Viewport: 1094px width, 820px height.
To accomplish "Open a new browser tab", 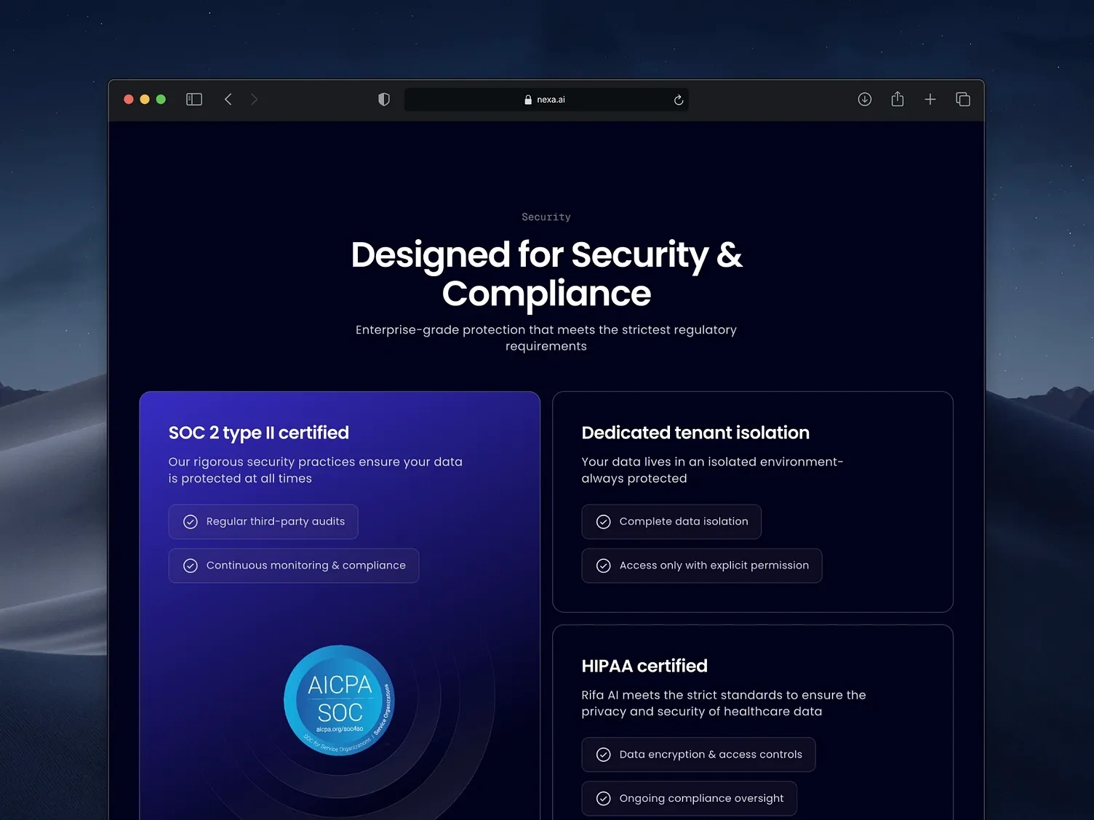I will click(930, 100).
